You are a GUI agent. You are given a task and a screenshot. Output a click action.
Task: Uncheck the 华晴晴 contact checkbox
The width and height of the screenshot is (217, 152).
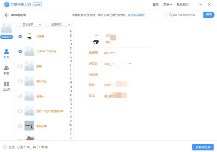click(x=20, y=36)
